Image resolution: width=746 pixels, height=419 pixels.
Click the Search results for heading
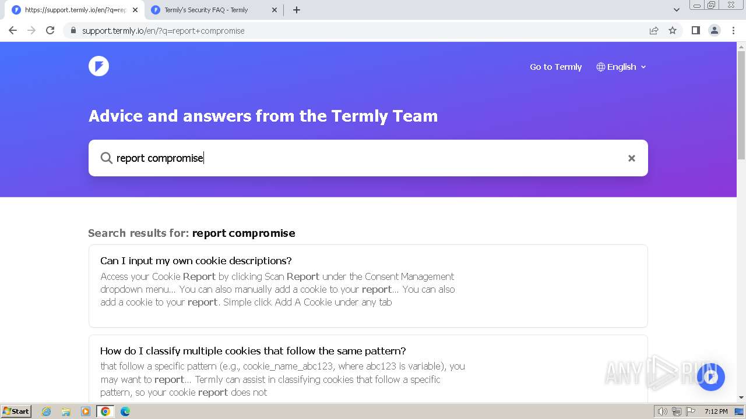point(192,233)
